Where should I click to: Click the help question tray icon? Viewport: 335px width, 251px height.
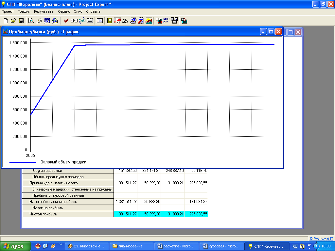302,246
